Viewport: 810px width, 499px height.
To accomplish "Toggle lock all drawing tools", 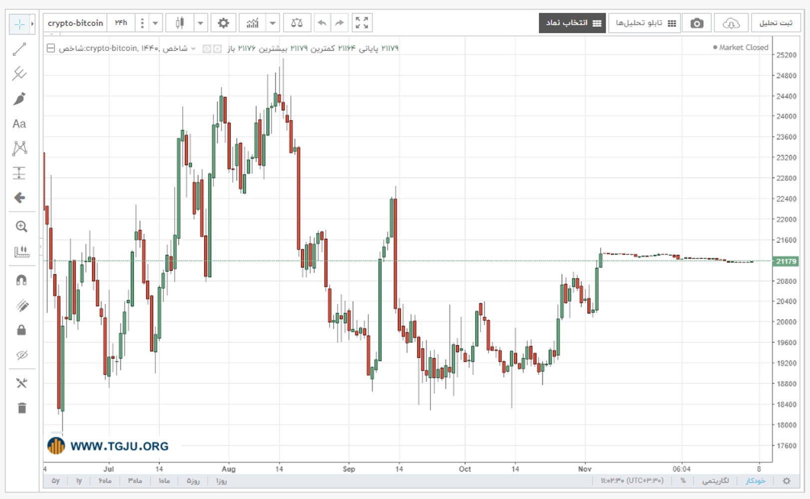I will [21, 330].
